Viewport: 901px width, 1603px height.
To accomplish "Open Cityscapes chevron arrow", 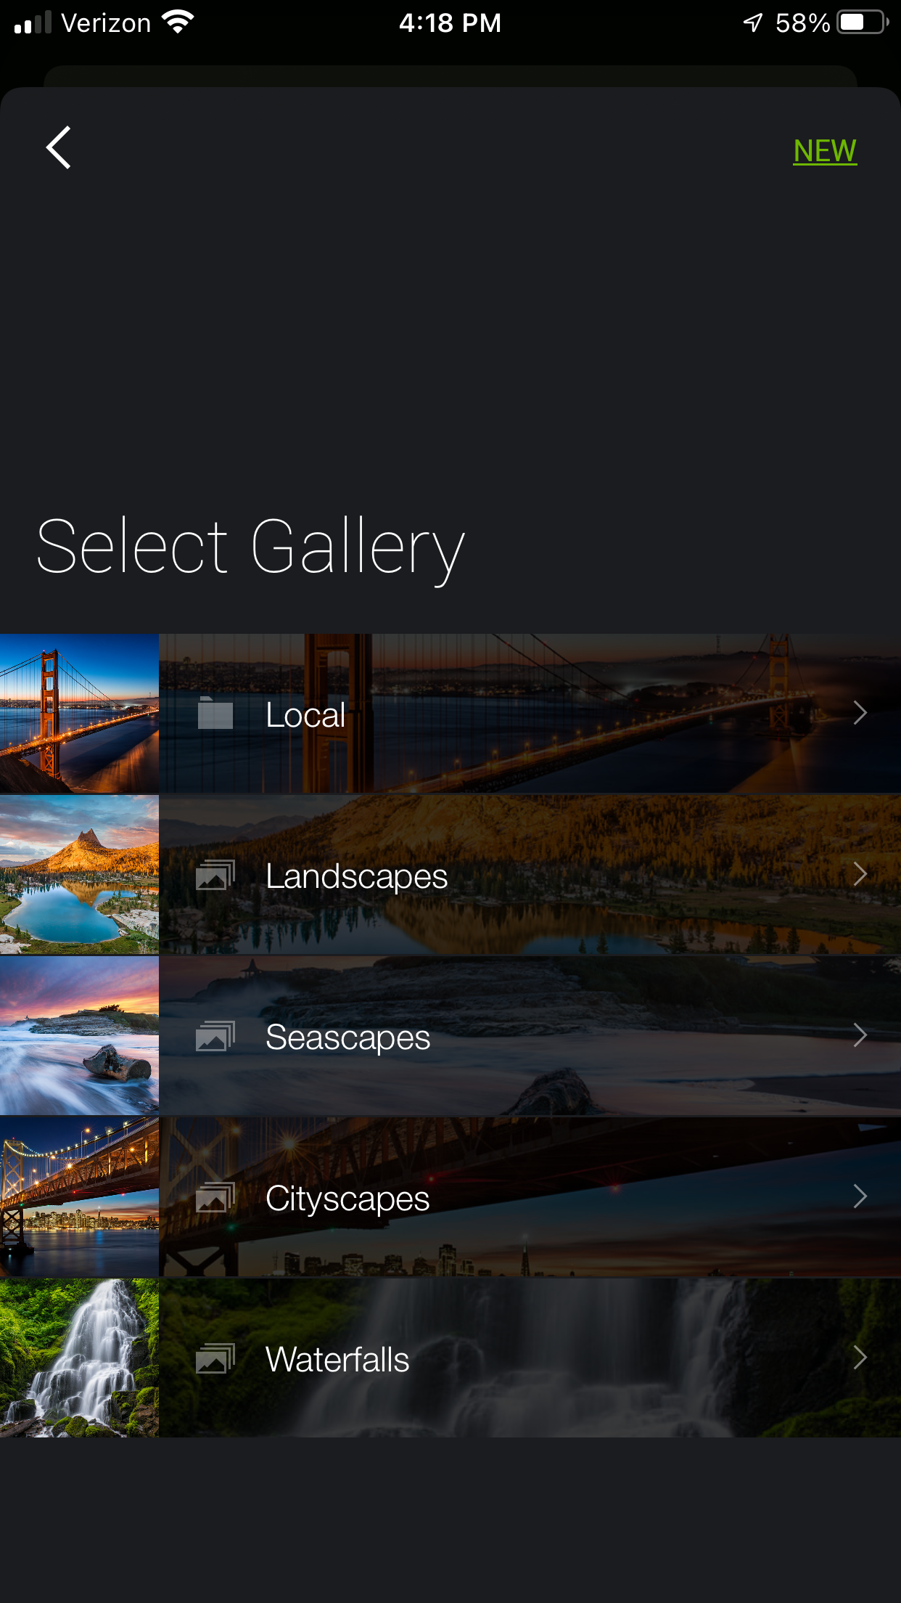I will pos(860,1196).
